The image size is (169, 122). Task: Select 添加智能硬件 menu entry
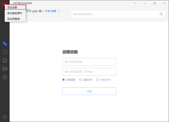(15, 13)
